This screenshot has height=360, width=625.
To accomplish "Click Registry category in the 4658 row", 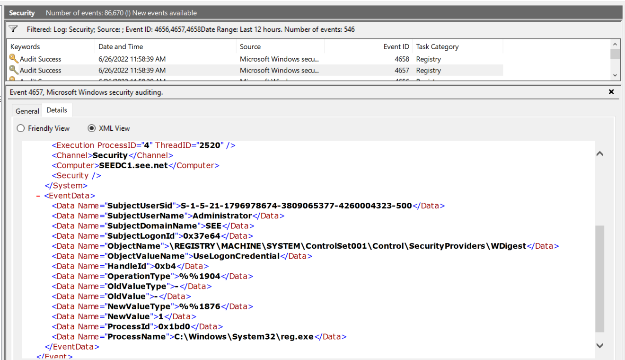I will click(x=429, y=59).
